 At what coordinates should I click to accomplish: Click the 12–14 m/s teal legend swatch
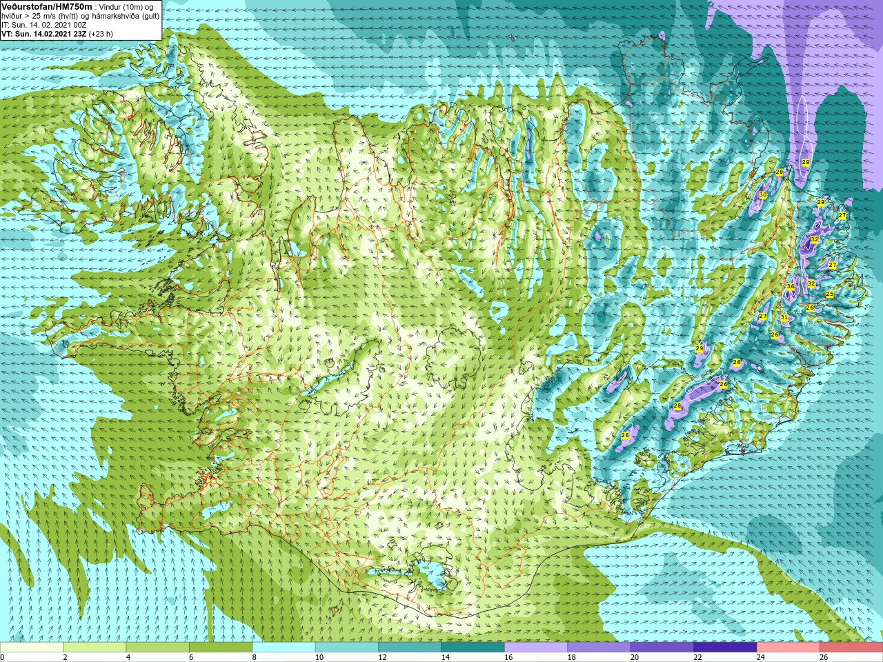coord(410,648)
